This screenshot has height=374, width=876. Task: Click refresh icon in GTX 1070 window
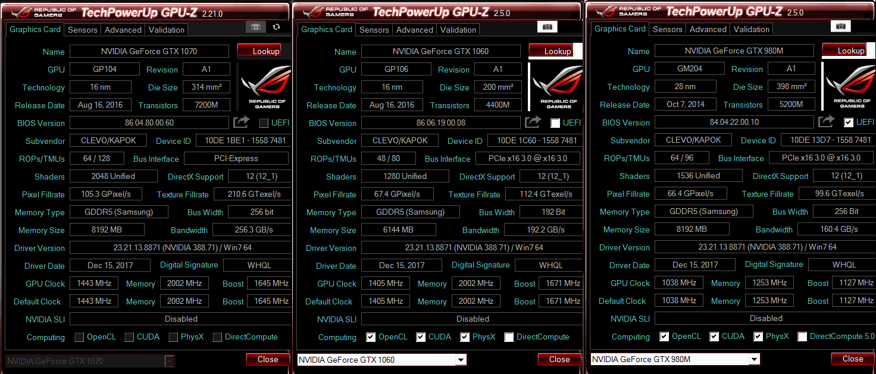(276, 27)
